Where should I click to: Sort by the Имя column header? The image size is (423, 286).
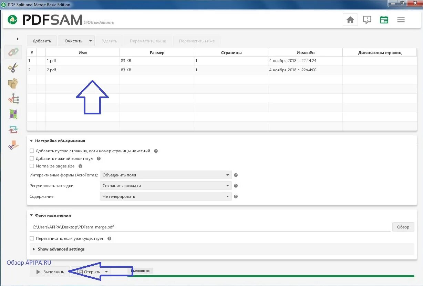coord(83,53)
